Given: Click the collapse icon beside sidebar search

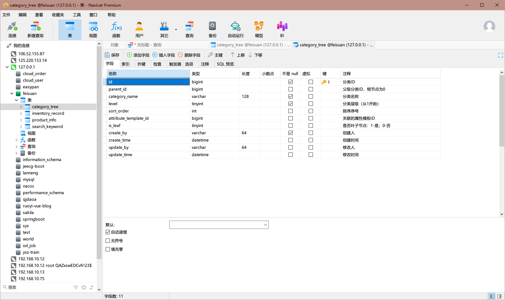Looking at the screenshot, I should pos(92,287).
